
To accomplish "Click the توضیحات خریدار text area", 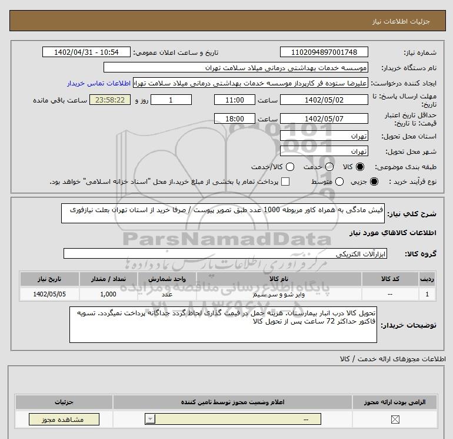I will click(223, 325).
